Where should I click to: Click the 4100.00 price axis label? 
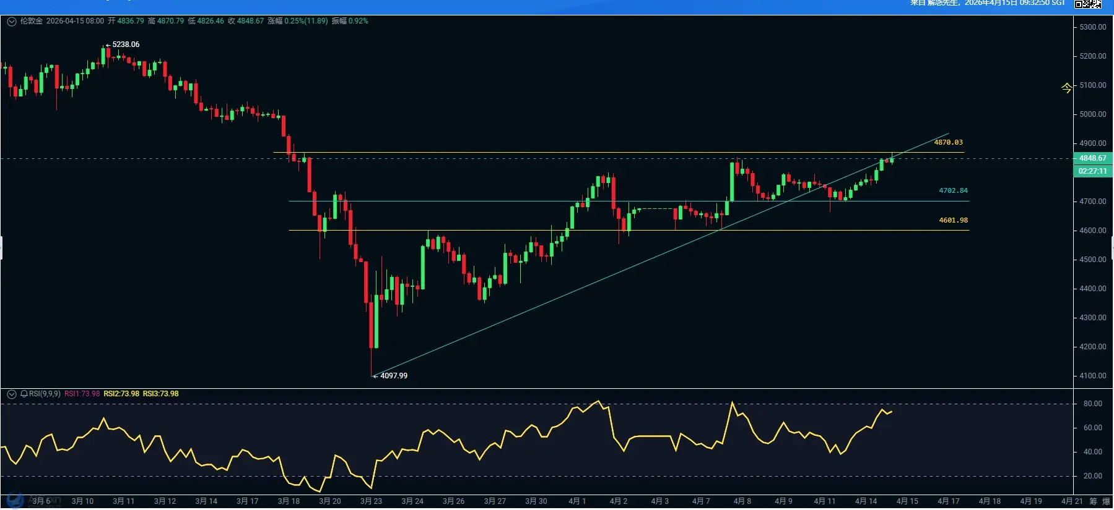(1093, 376)
